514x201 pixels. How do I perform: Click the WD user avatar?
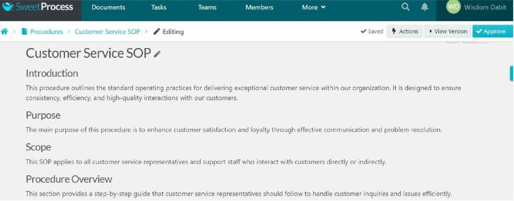coord(453,7)
